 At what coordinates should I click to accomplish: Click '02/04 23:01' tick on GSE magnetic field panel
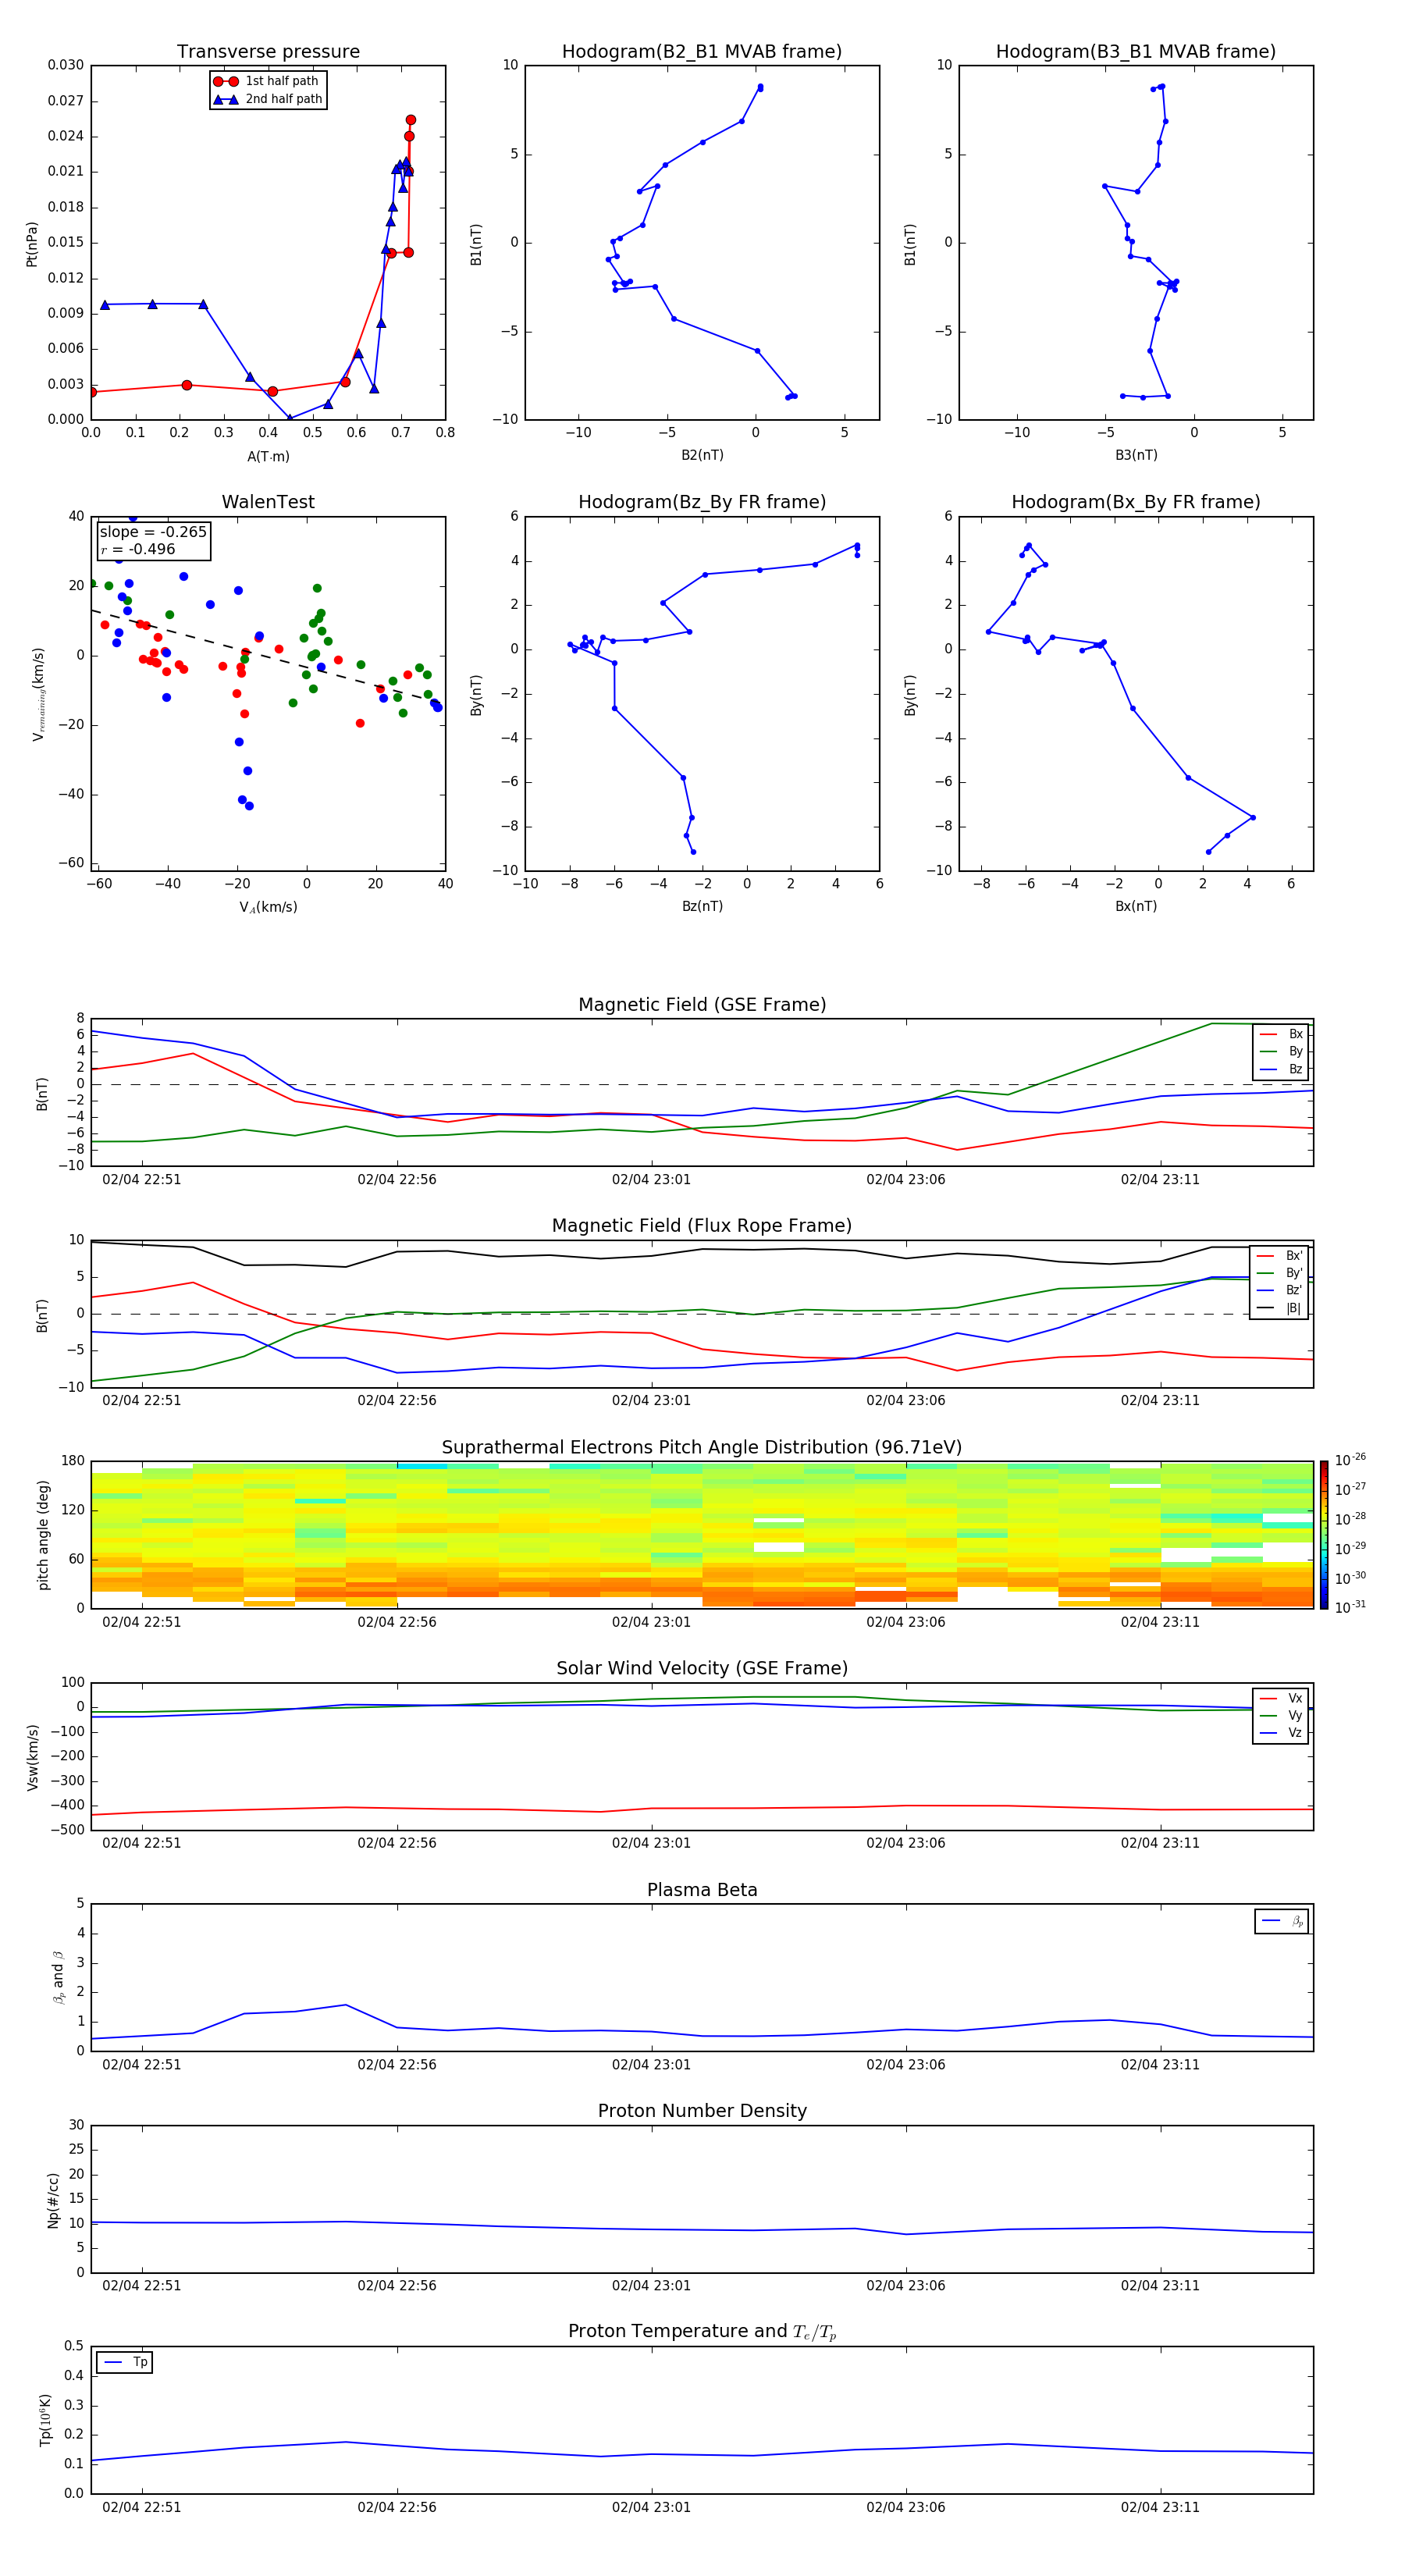(651, 1180)
